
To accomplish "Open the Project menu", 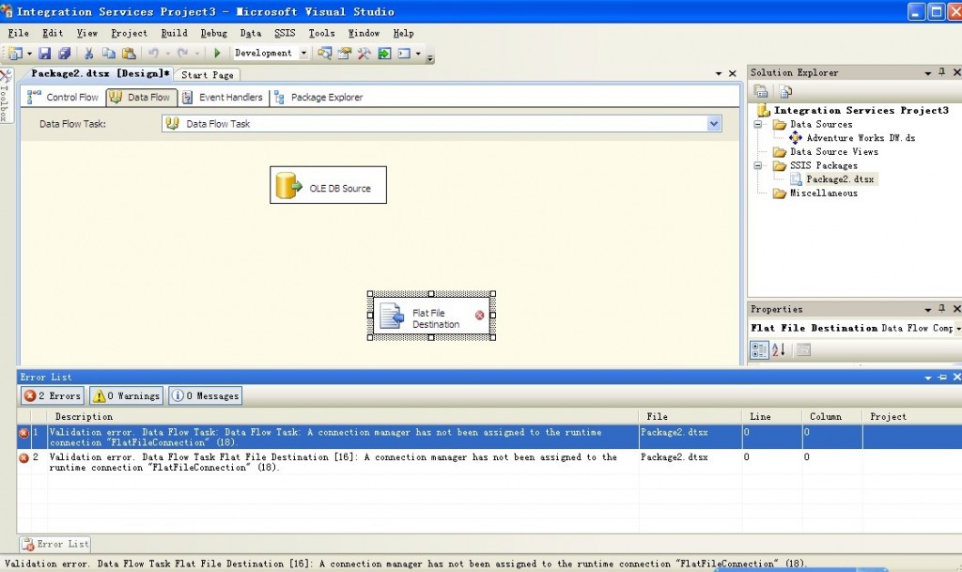I will [129, 33].
